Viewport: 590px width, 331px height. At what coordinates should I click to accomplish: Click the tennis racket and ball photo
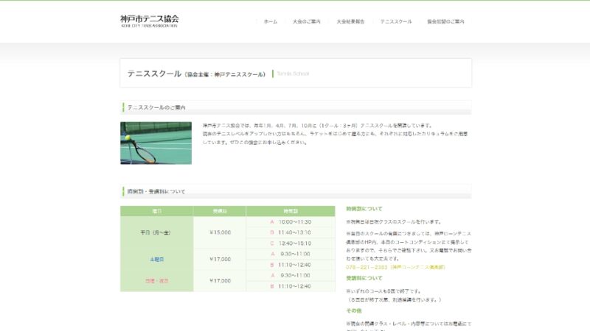point(156,143)
